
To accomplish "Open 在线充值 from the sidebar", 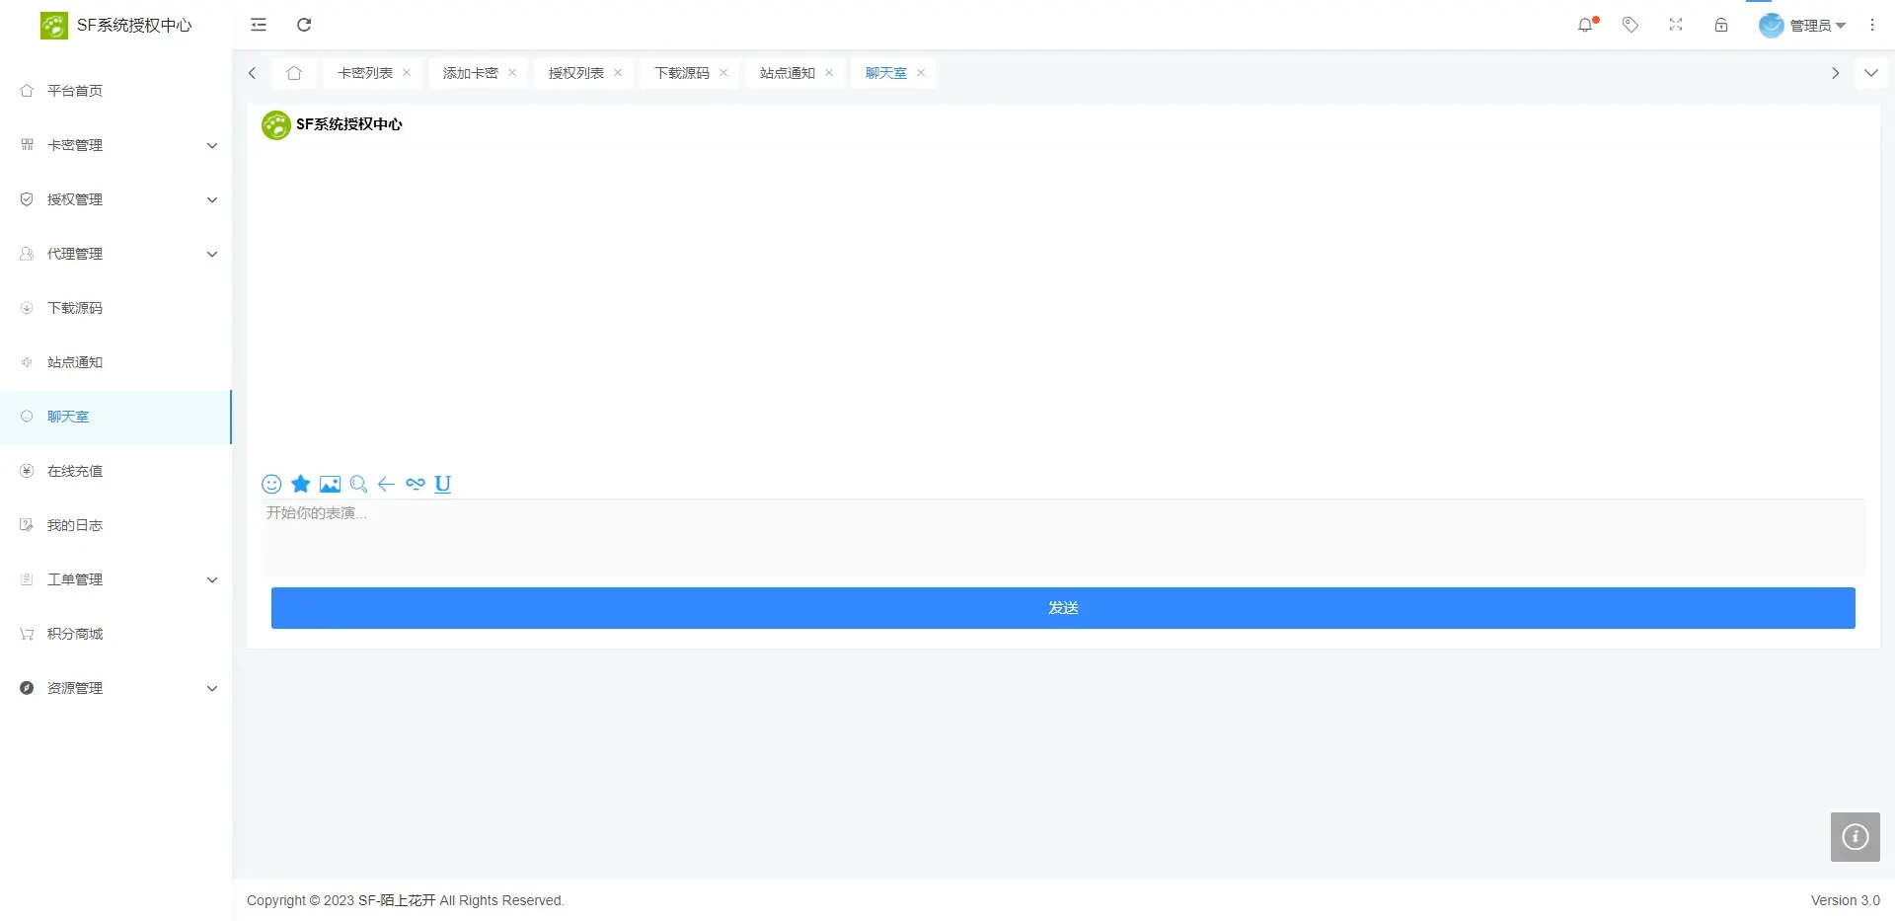I will (75, 471).
